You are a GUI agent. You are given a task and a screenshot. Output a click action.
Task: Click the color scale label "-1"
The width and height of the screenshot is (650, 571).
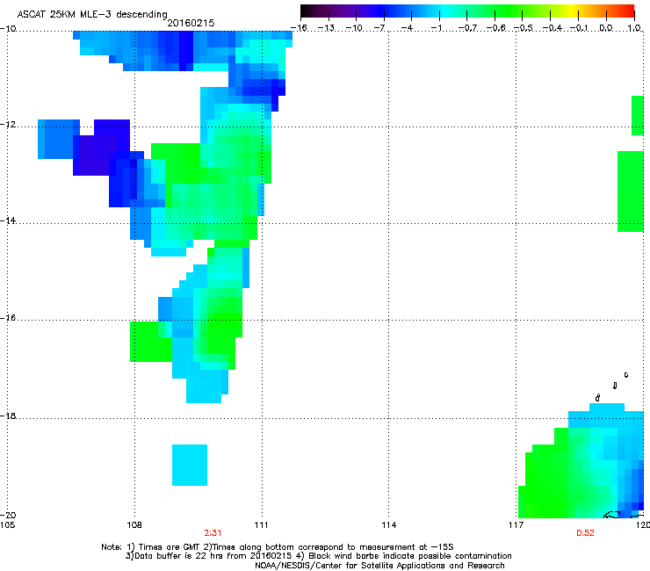[x=436, y=28]
